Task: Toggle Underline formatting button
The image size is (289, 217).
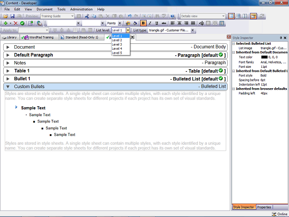Action: [157, 23]
